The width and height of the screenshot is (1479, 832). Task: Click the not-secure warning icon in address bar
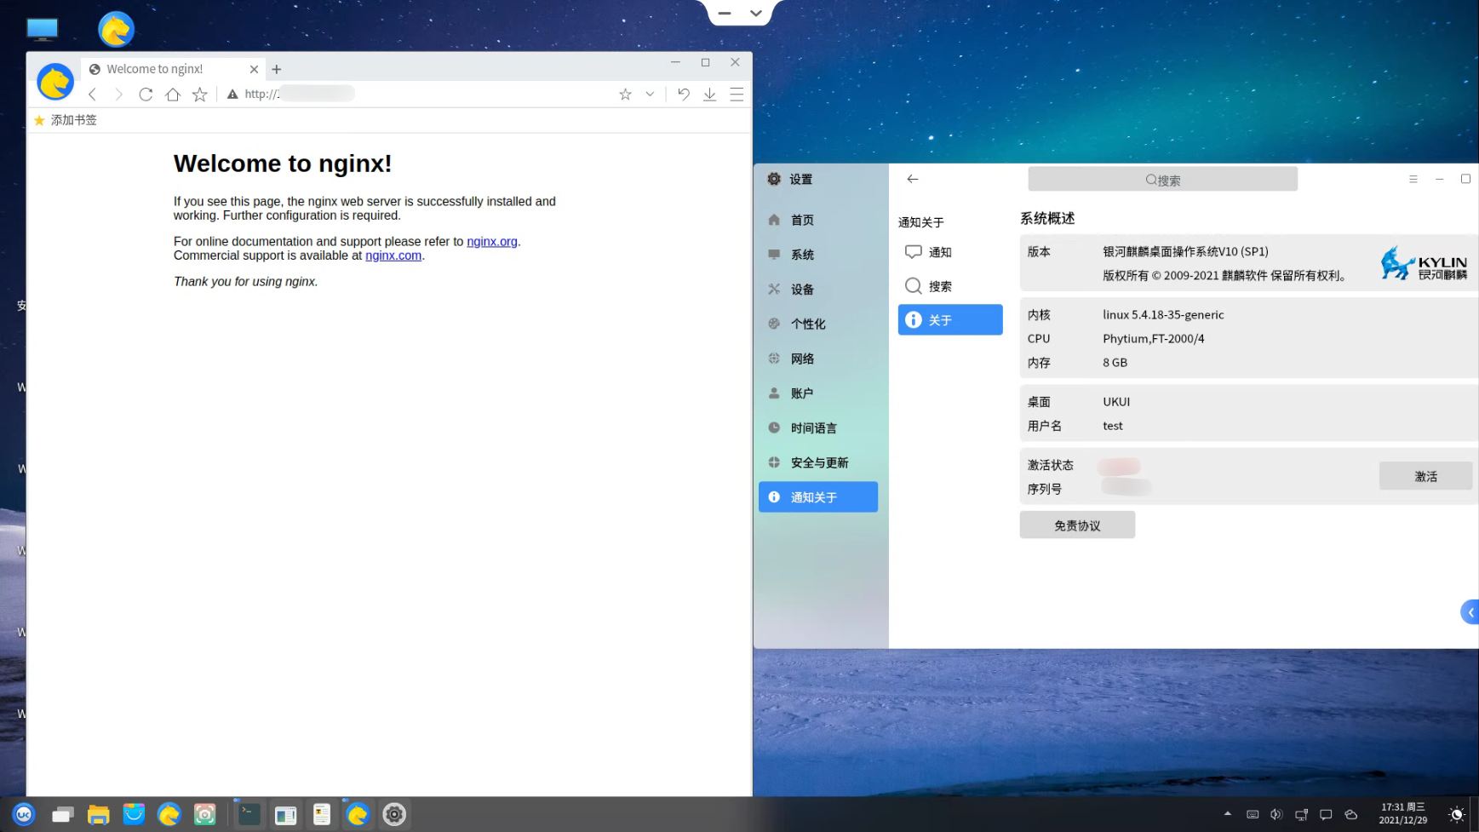(232, 95)
